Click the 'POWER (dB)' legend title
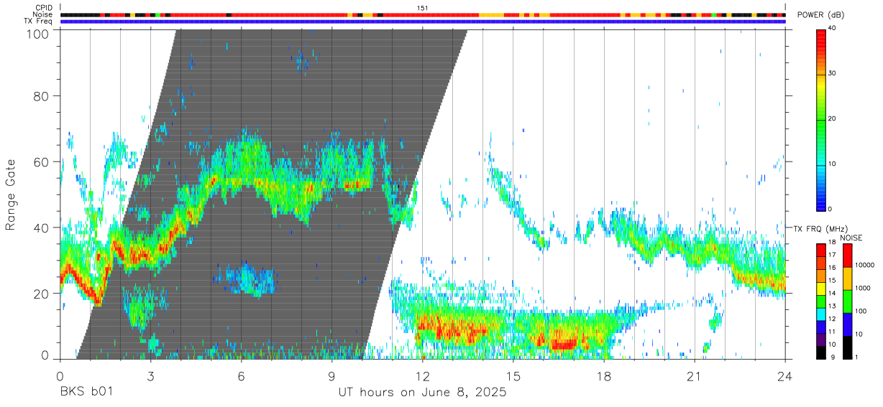Screen dimensions: 883x407 (820, 15)
